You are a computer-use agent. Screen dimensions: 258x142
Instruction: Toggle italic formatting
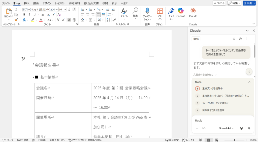point(29,15)
